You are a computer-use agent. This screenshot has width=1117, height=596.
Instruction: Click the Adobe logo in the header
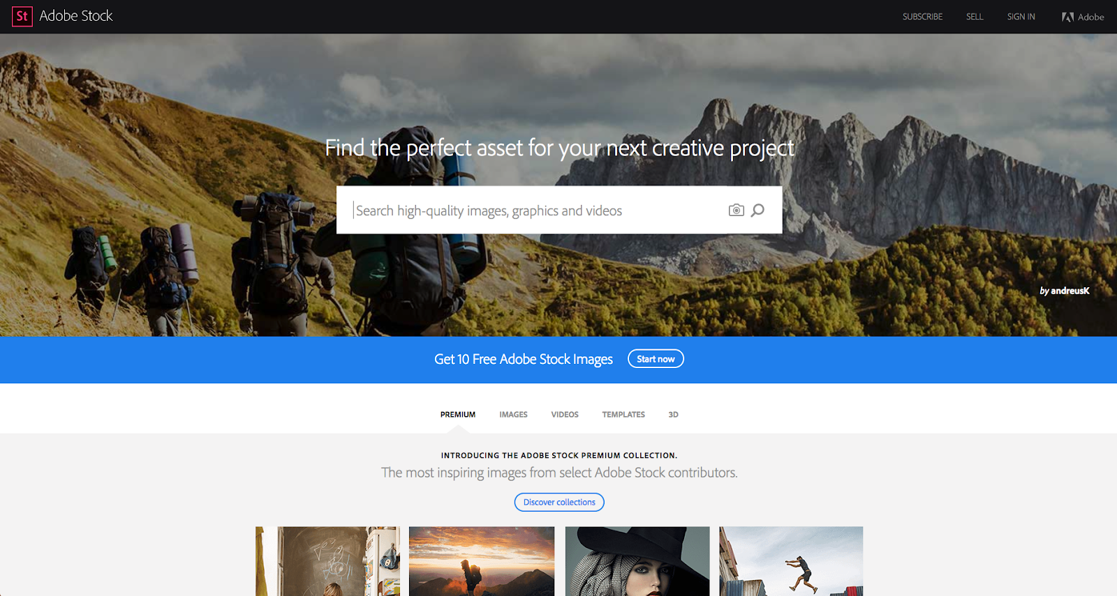[x=1083, y=17]
